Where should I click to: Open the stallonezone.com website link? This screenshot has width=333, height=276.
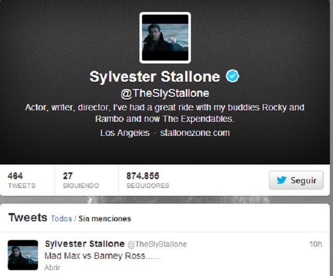195,133
